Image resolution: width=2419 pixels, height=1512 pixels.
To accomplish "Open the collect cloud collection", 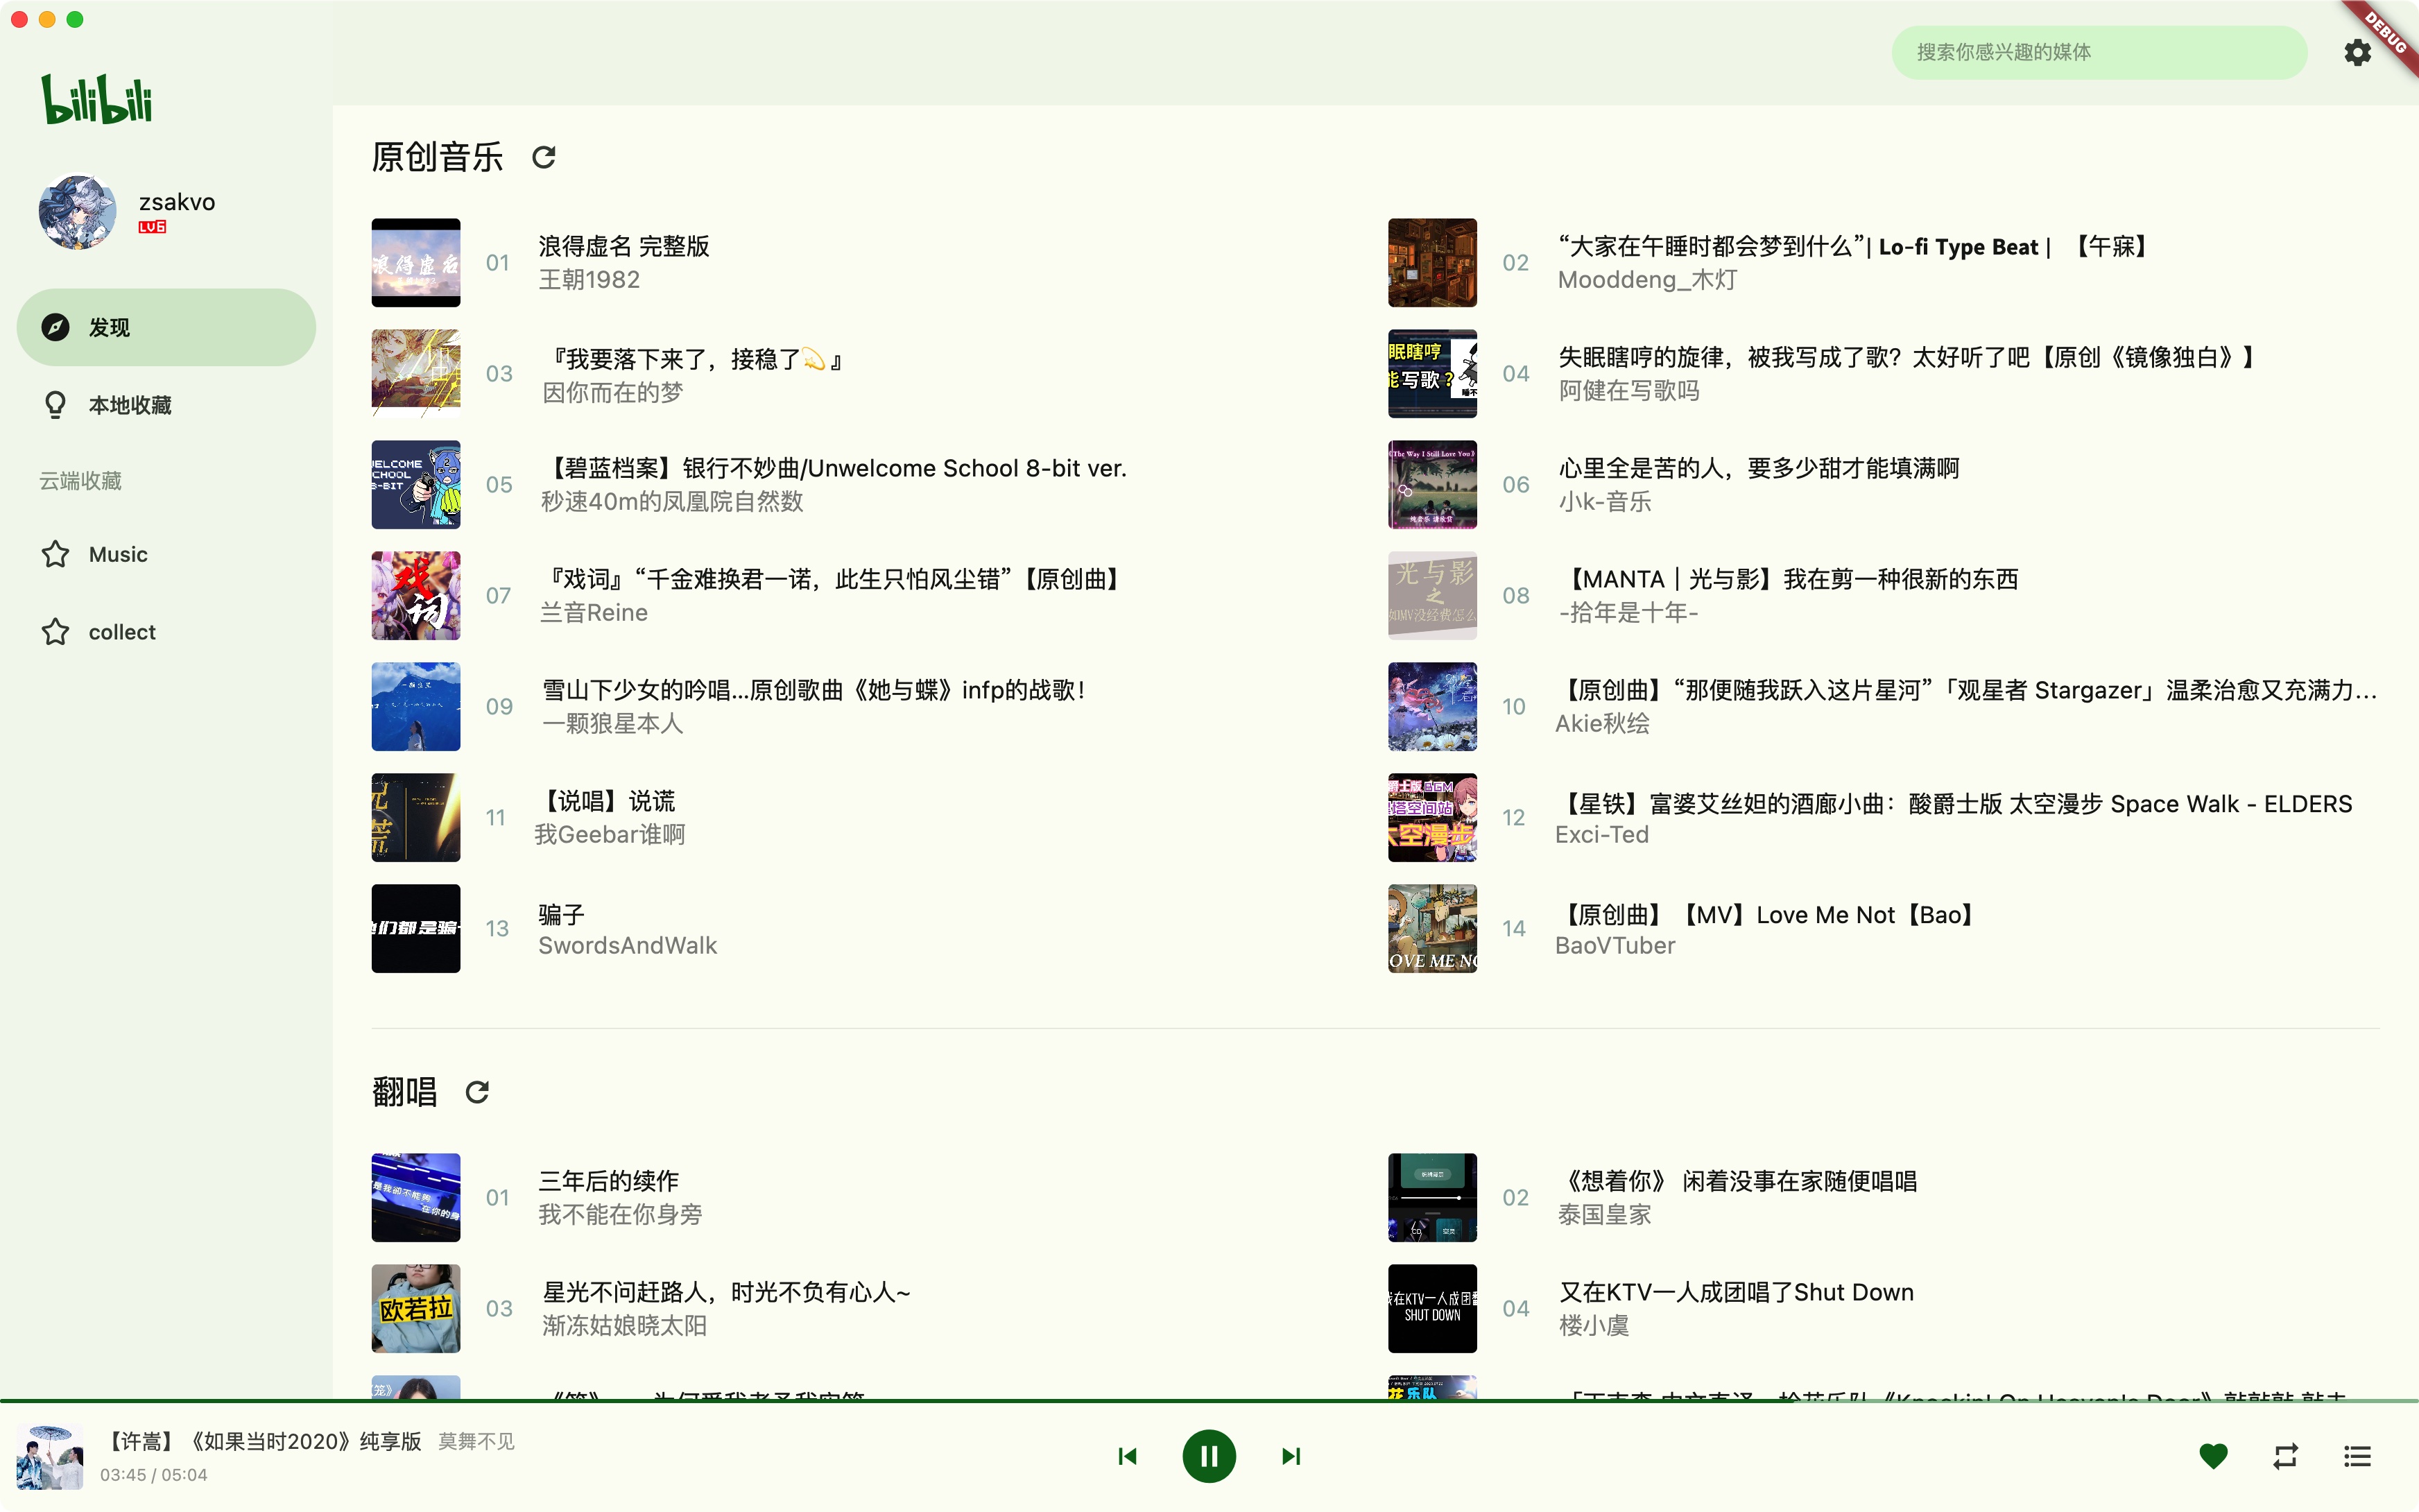I will tap(122, 632).
